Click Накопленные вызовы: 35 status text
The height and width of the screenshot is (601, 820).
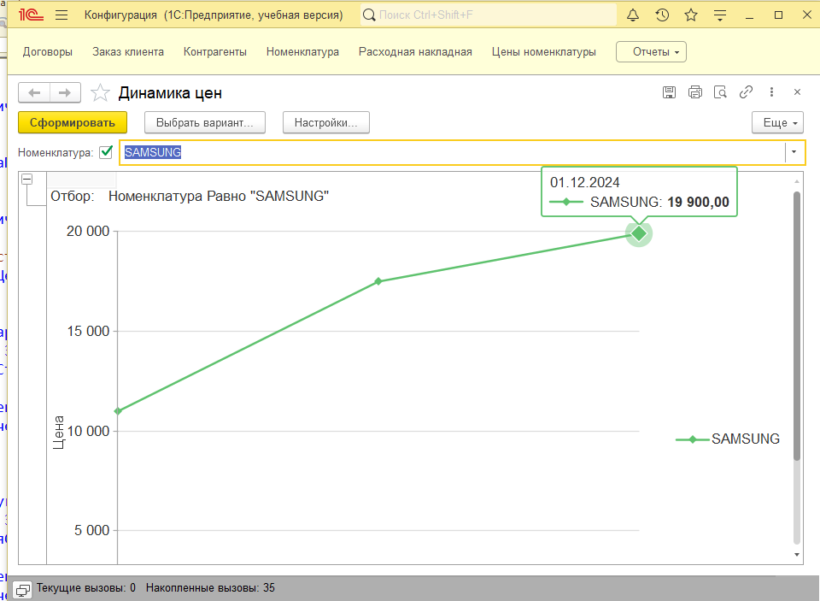coord(210,588)
